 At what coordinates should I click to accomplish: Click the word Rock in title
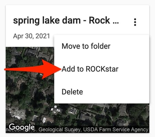point(99,20)
